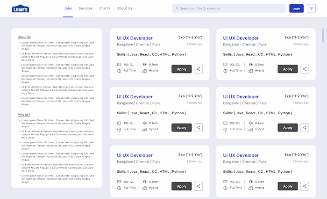Click the Skills line in the top-left card

[x=151, y=54]
